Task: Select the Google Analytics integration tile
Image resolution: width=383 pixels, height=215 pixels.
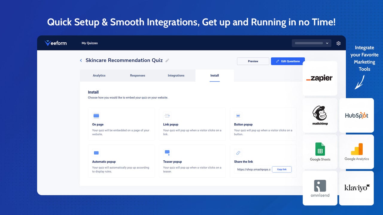Action: point(356,152)
